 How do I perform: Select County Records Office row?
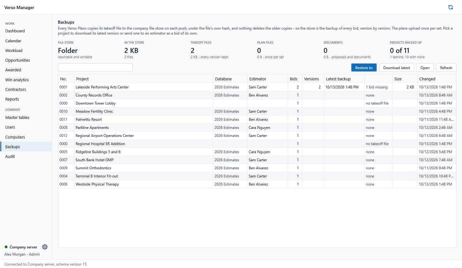pos(257,95)
